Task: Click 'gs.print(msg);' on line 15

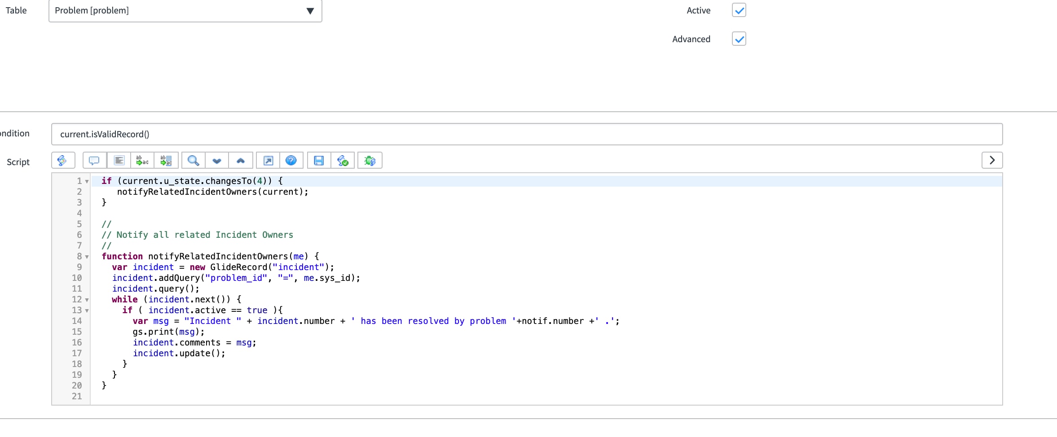Action: (x=169, y=332)
